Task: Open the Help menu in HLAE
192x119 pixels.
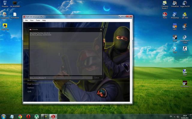Action: [x=44, y=20]
